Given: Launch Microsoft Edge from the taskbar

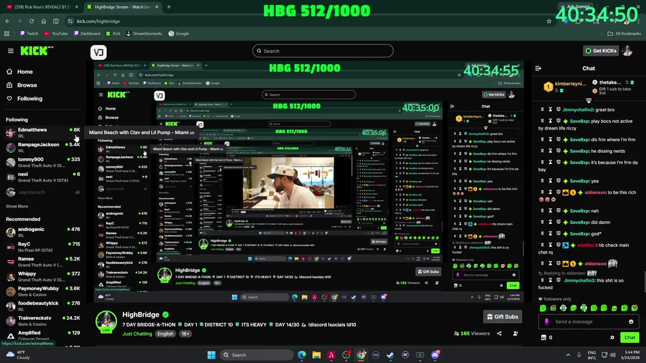Looking at the screenshot, I should 302,355.
